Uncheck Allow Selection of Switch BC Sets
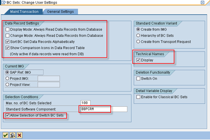 point(7,115)
